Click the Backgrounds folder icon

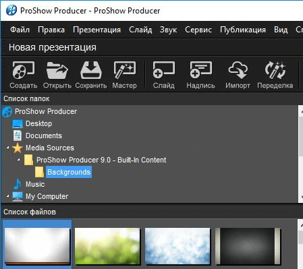(x=39, y=172)
